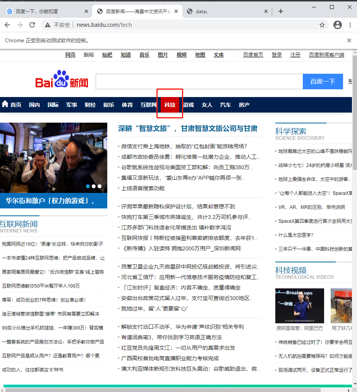The width and height of the screenshot is (357, 392).
Task: Open the 地图 top link
Action: [200, 55]
